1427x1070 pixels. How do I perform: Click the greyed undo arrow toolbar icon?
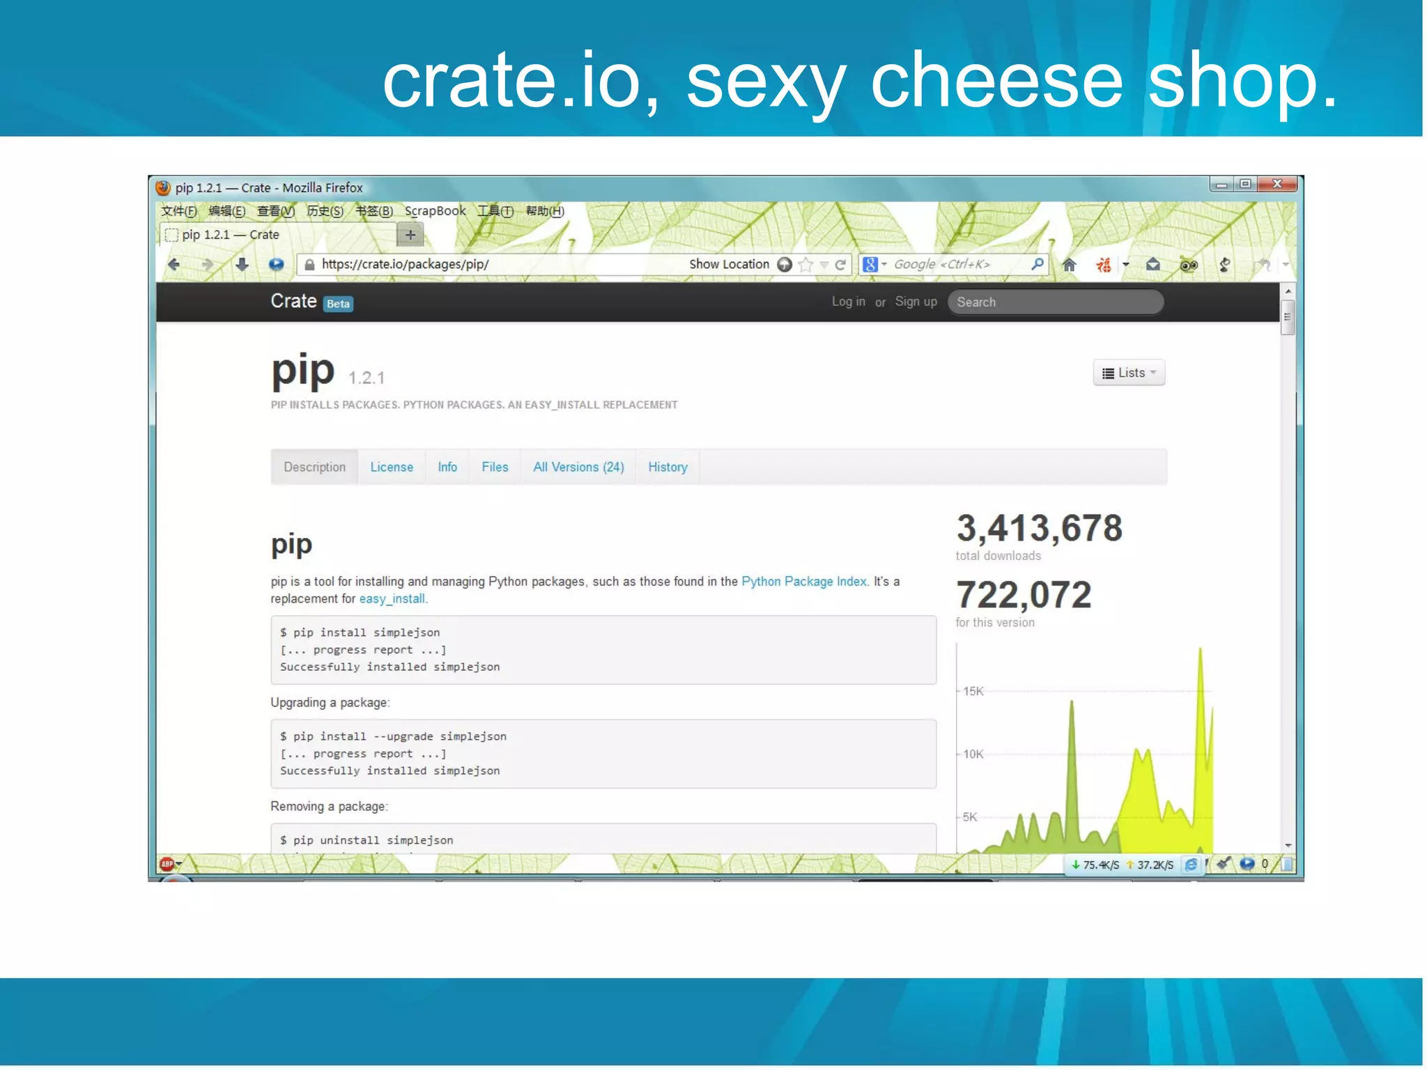coord(1262,264)
